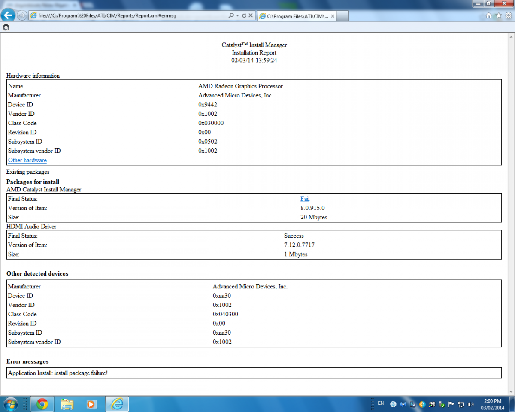Click the browser Forward arrow button

[21, 15]
